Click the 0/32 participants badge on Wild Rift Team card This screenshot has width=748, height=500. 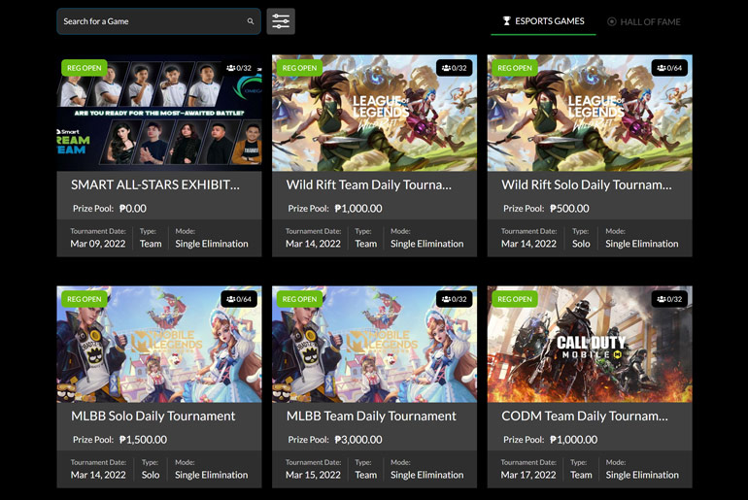click(x=455, y=68)
